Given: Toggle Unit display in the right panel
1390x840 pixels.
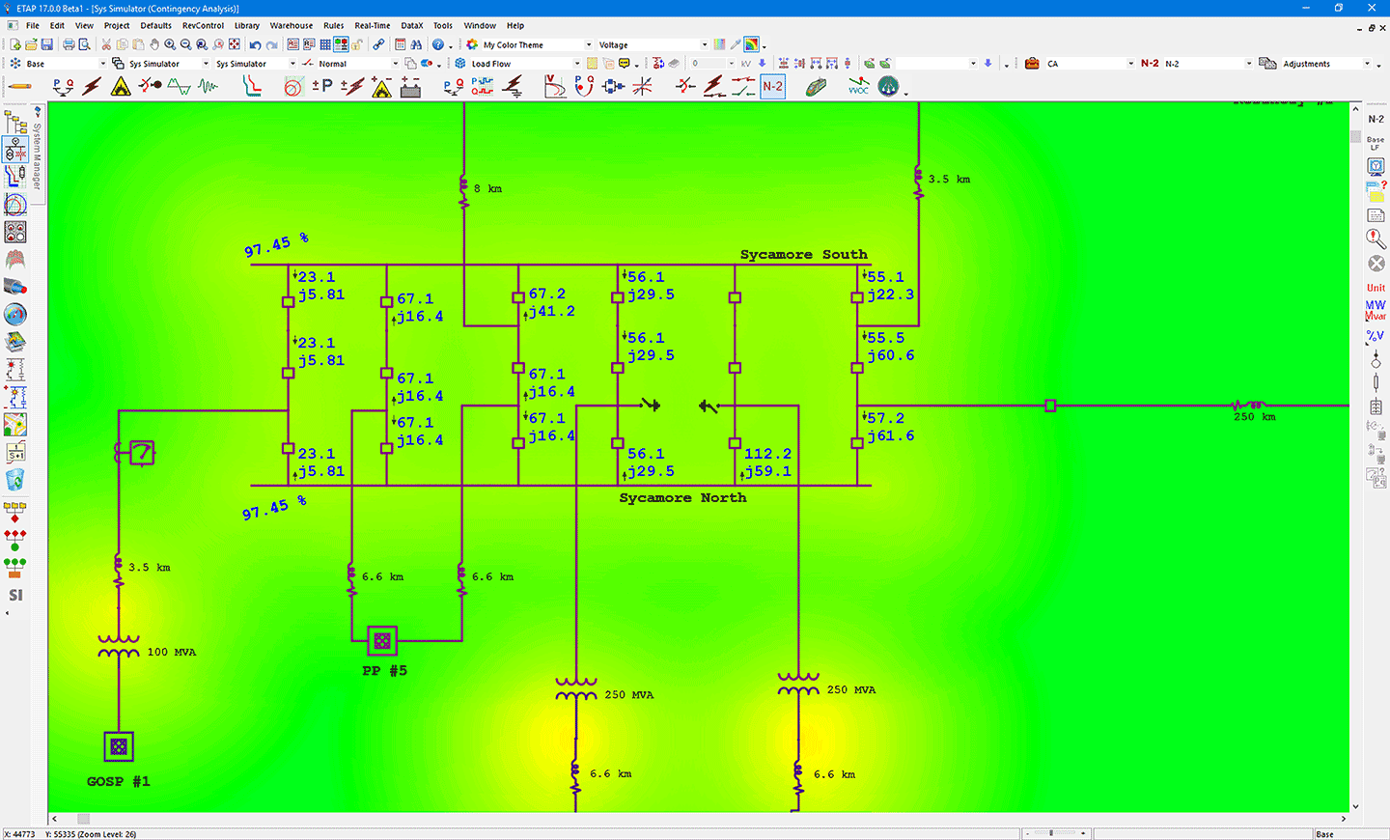Looking at the screenshot, I should 1375,287.
